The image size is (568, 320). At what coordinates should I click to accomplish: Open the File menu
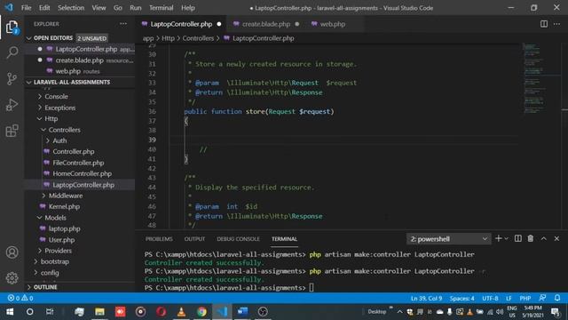coord(26,8)
